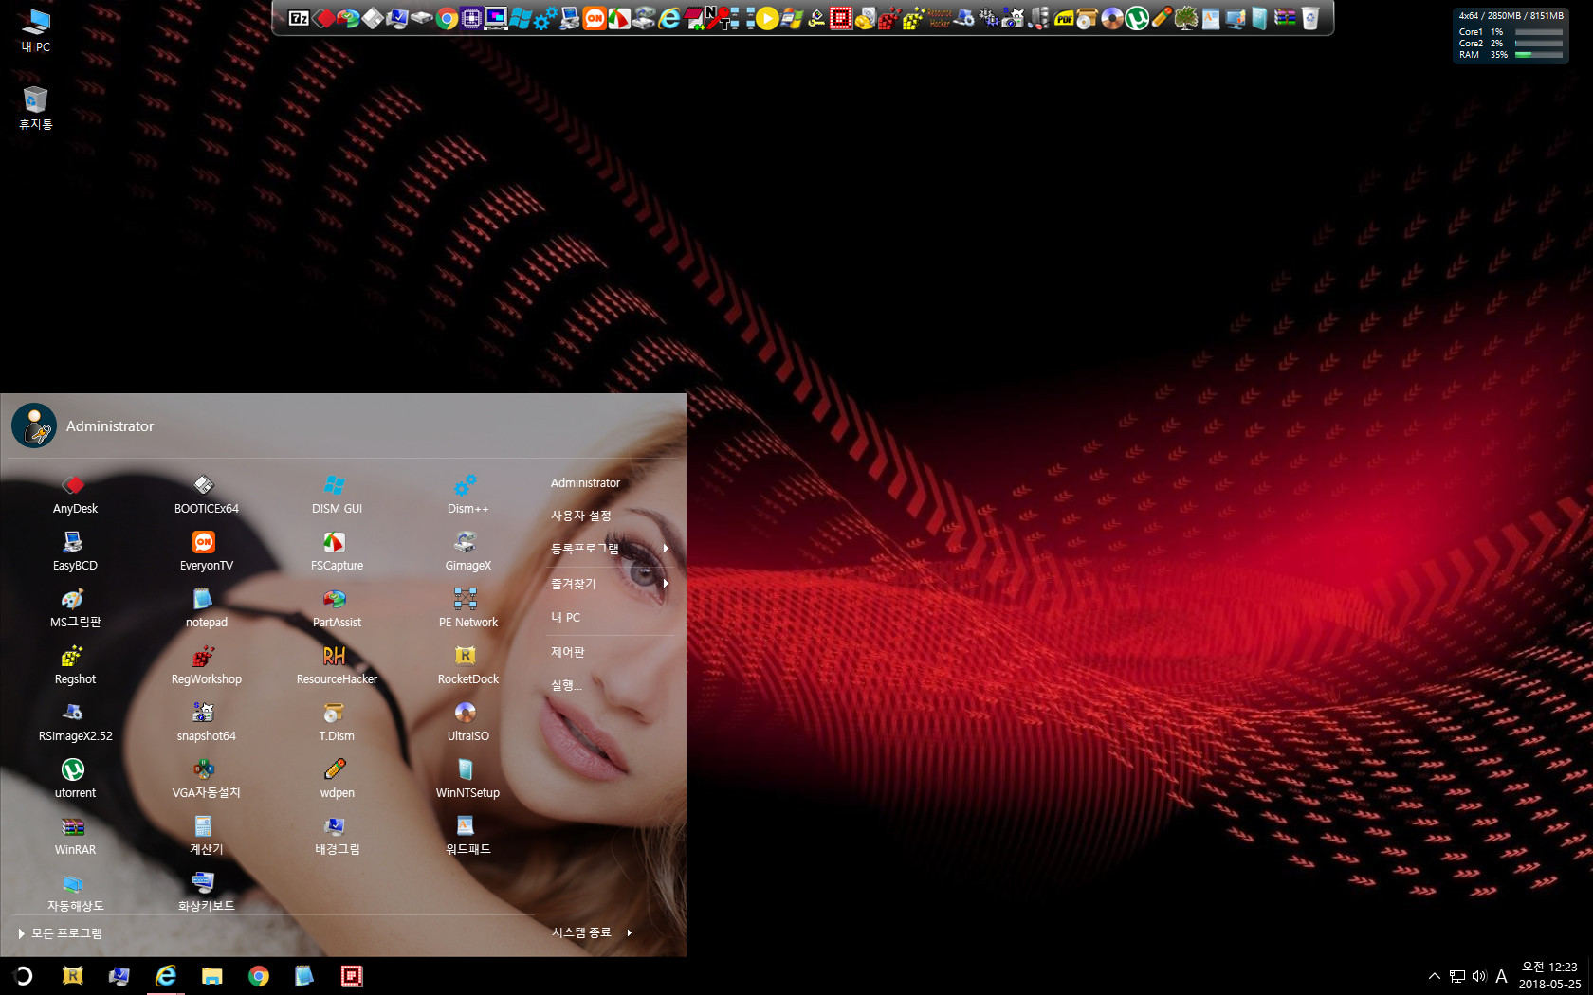This screenshot has width=1593, height=995.
Task: Open the 실행... run dialog
Action: pyautogui.click(x=566, y=685)
